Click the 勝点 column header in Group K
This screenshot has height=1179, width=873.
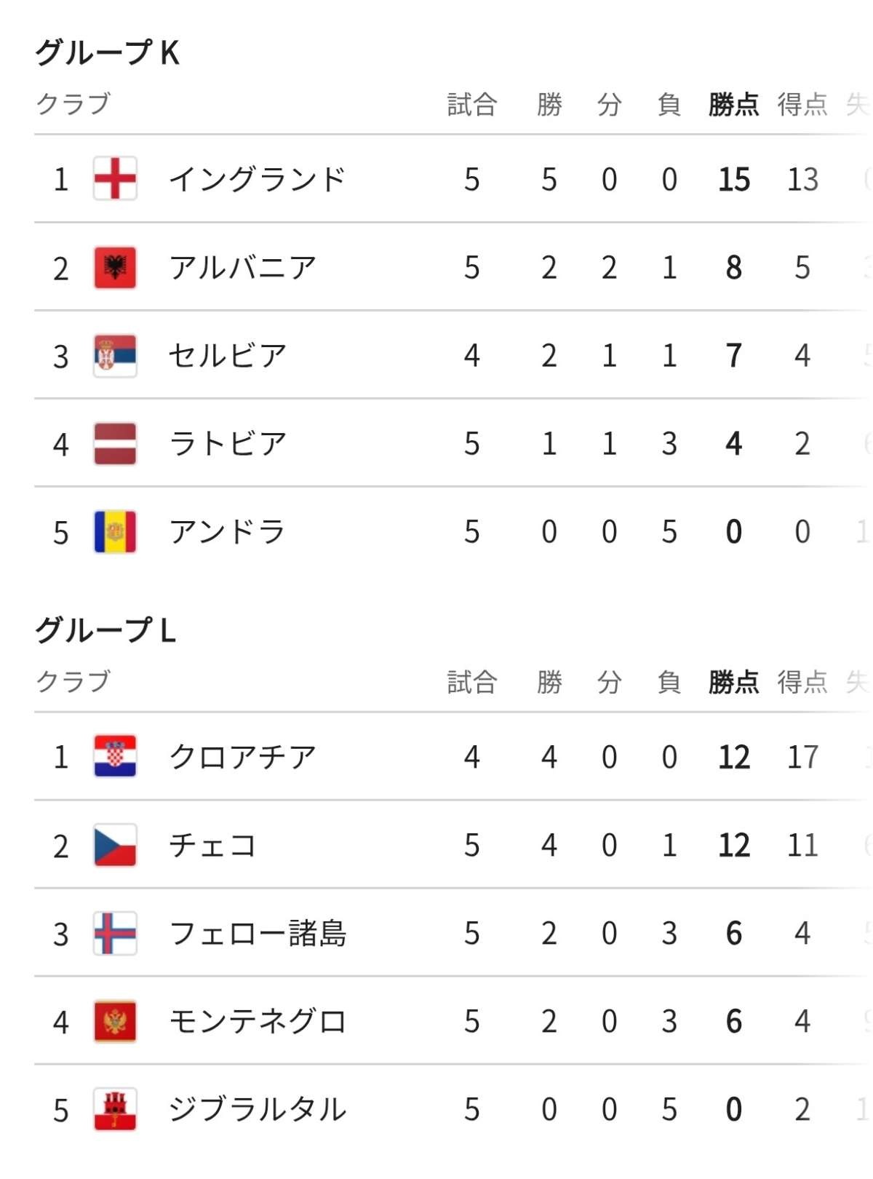tap(733, 104)
